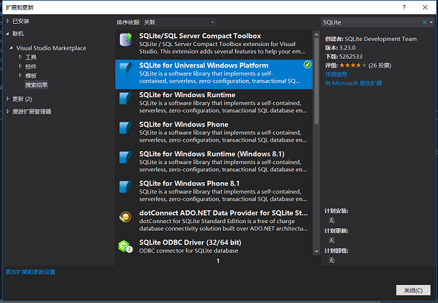This screenshot has height=303, width=438.
Task: Select SQLite for Windows Phone title
Action: [x=184, y=124]
